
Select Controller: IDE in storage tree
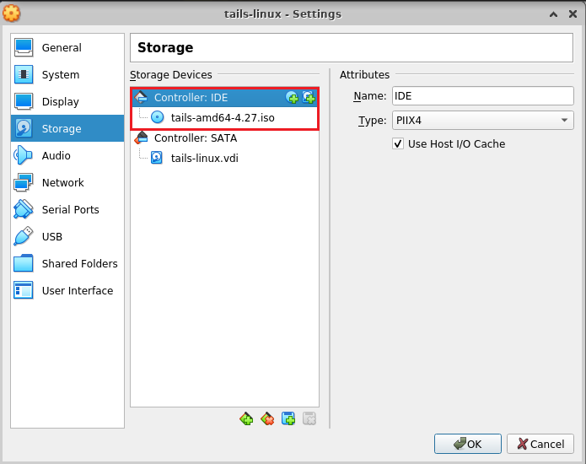point(225,98)
